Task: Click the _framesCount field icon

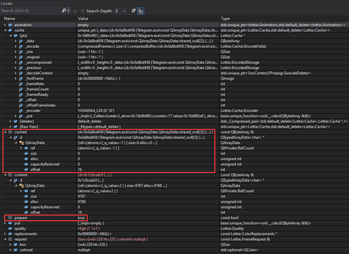Action: click(21, 89)
